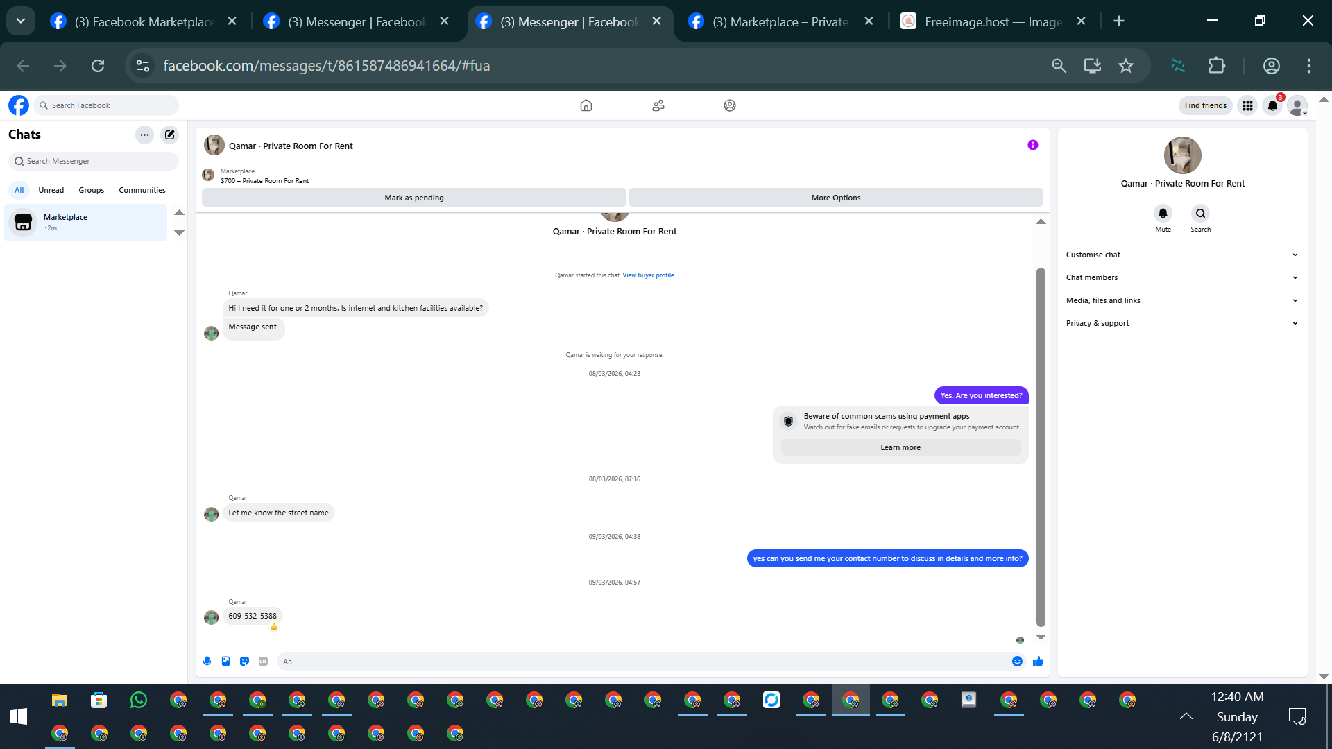This screenshot has height=749, width=1332.
Task: Switch to the Unread chats tab
Action: tap(51, 190)
